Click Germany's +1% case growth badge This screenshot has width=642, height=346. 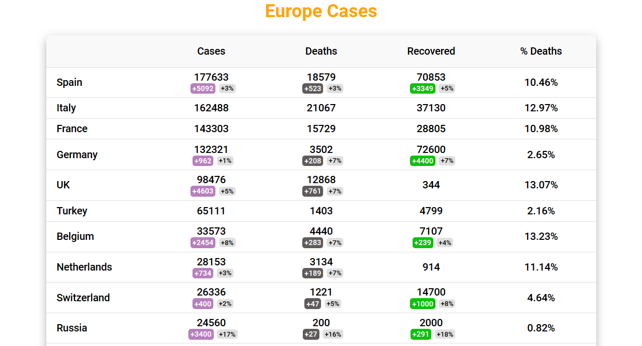(x=225, y=161)
